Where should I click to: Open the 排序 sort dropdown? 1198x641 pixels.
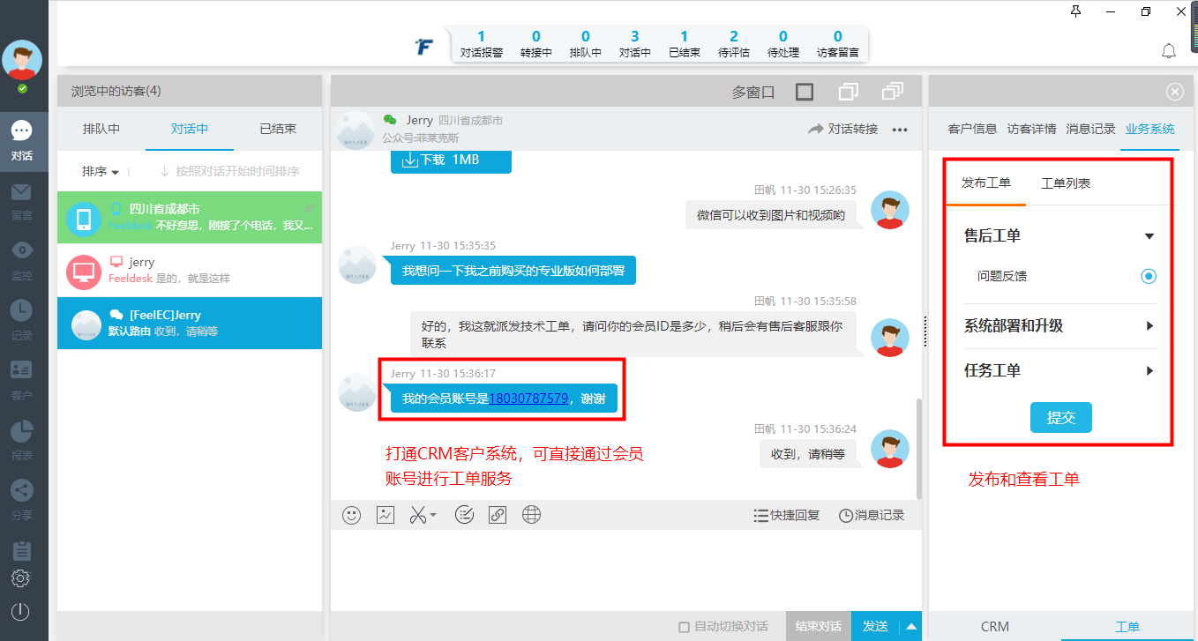(100, 171)
